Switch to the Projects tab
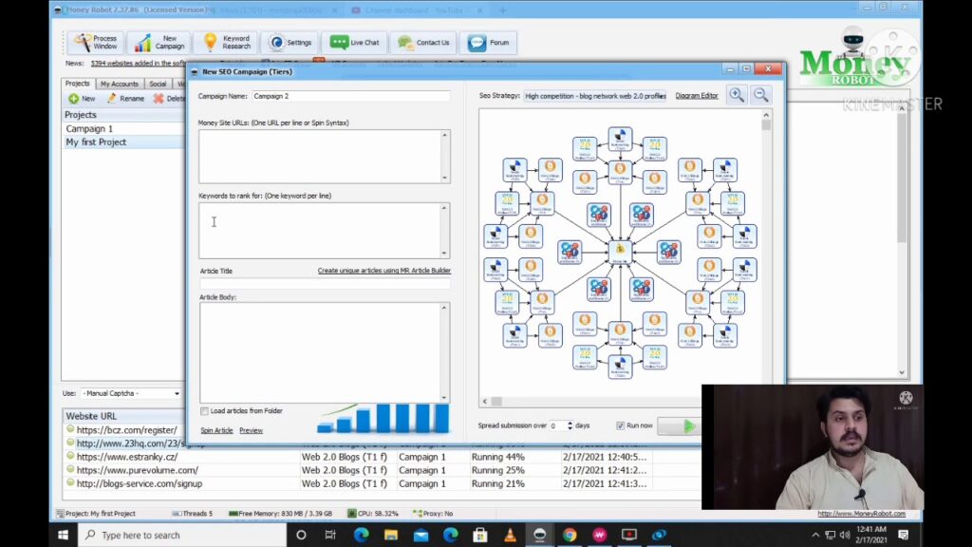972x547 pixels. pos(78,84)
